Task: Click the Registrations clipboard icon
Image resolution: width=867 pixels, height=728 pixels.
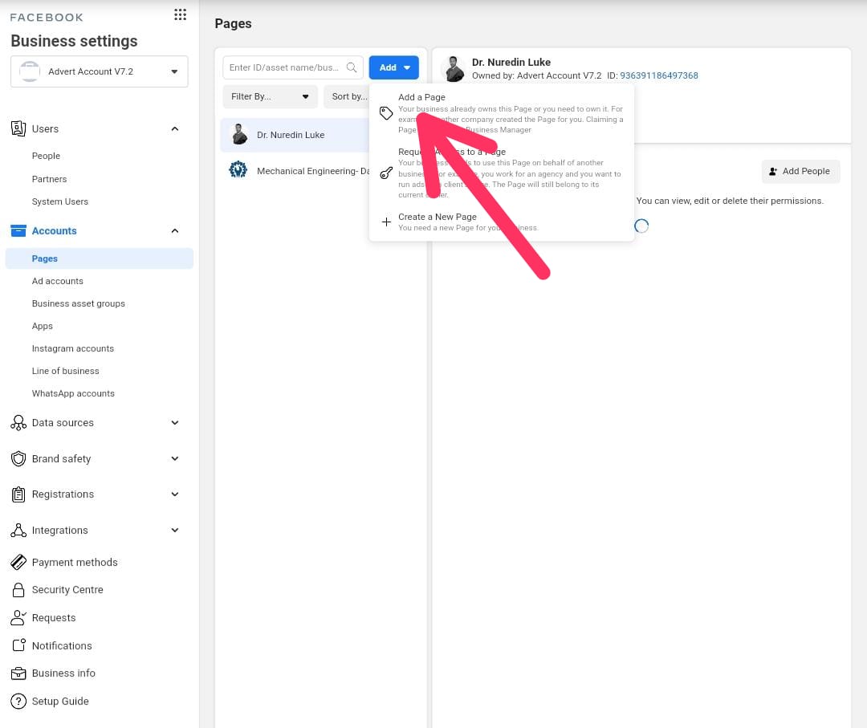Action: pyautogui.click(x=18, y=494)
